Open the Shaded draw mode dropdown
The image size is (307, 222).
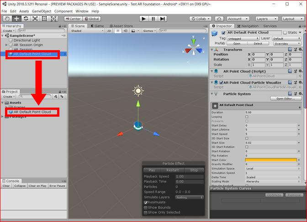(x=87, y=31)
